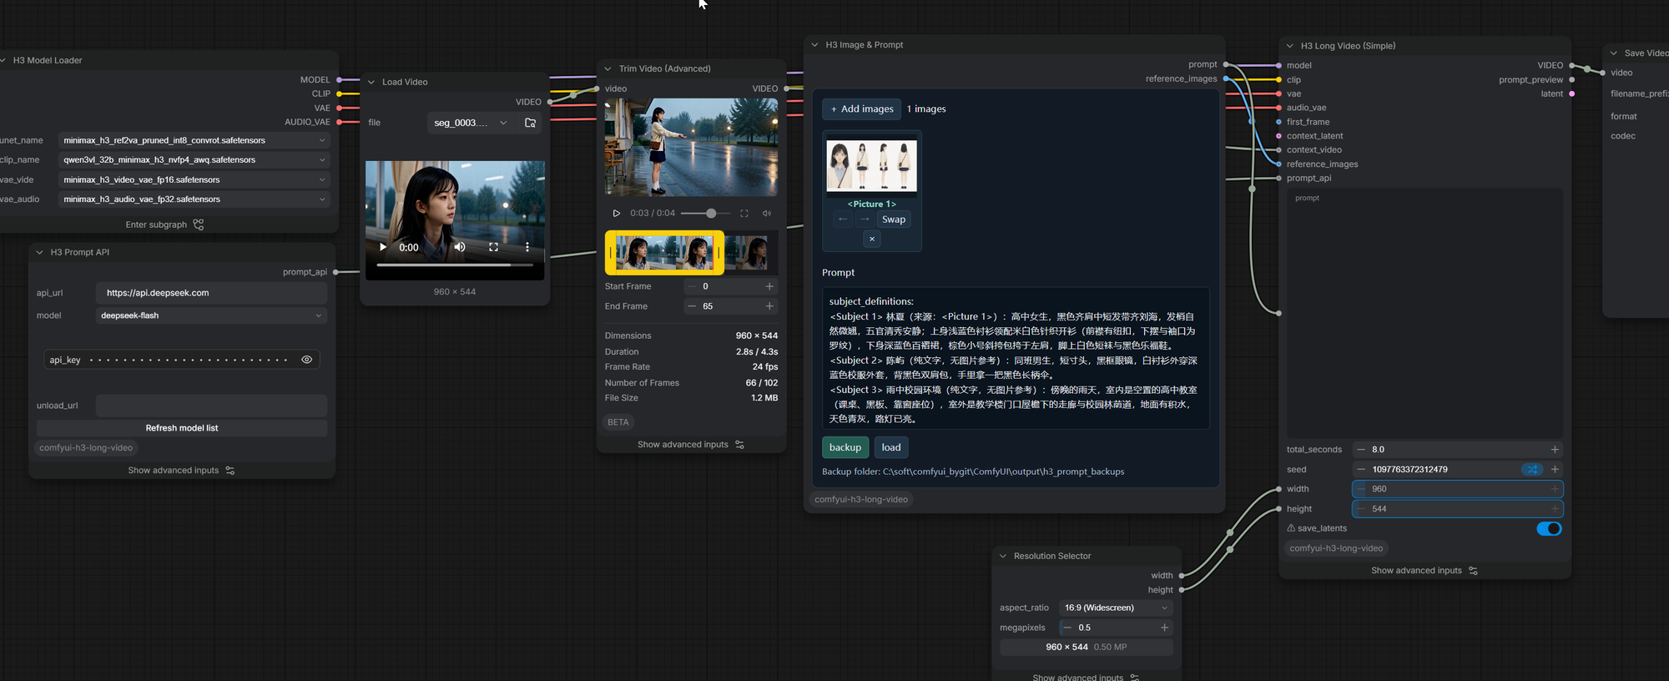The image size is (1669, 681).
Task: Click Enter subgraph in Model Loader
Action: (164, 224)
